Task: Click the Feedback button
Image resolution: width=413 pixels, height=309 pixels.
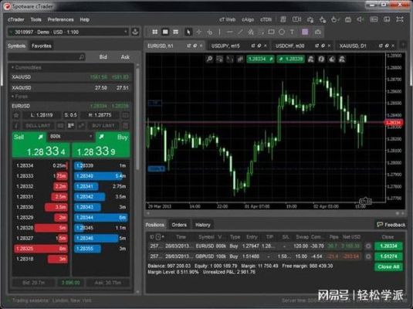Action: (x=391, y=225)
